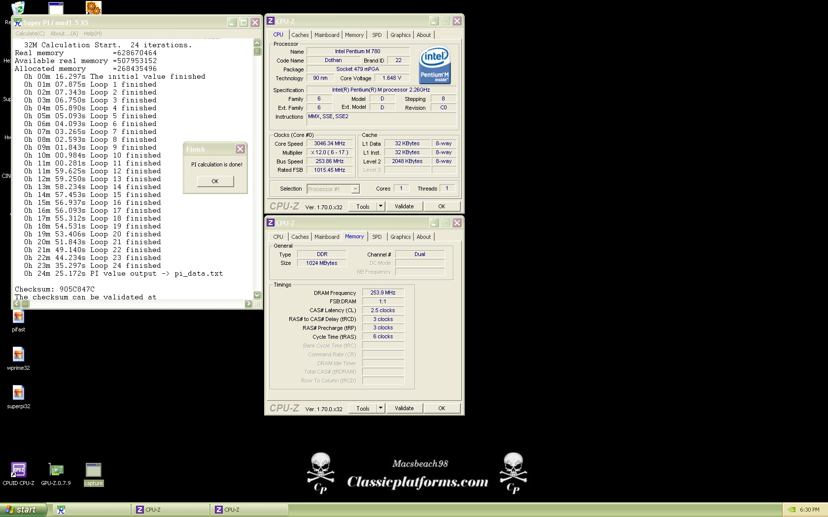The image size is (828, 517).
Task: Click Validate in upper CPU-Z window
Action: point(404,206)
